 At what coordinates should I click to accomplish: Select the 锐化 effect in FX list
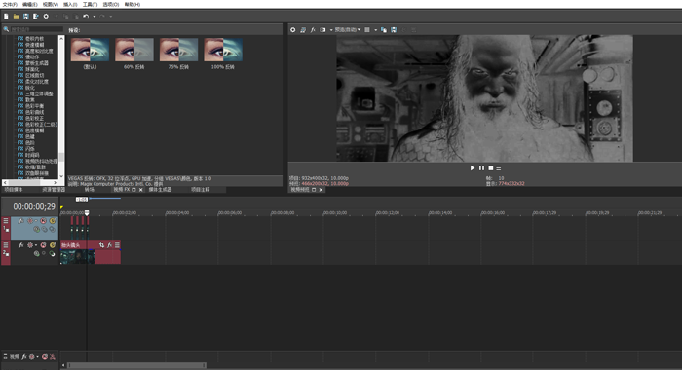click(29, 88)
